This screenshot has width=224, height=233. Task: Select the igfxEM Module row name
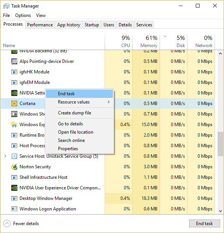pos(35,82)
